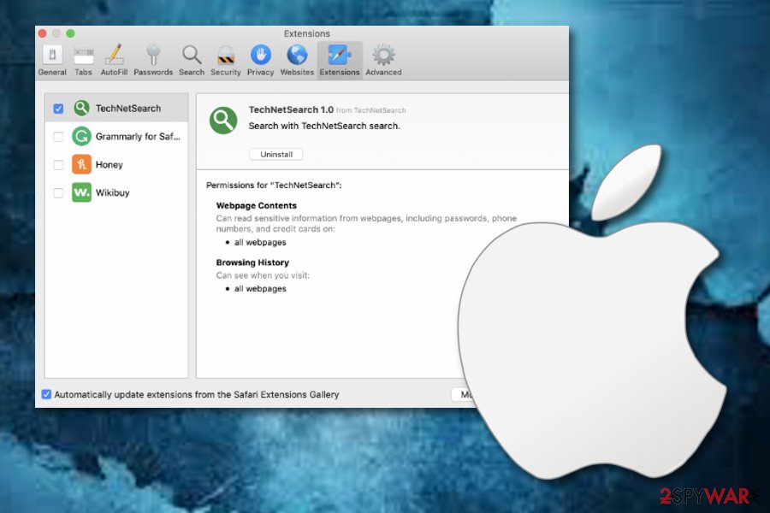770x513 pixels.
Task: Select the TechNetSearch green magnifier icon in list
Action: [81, 108]
